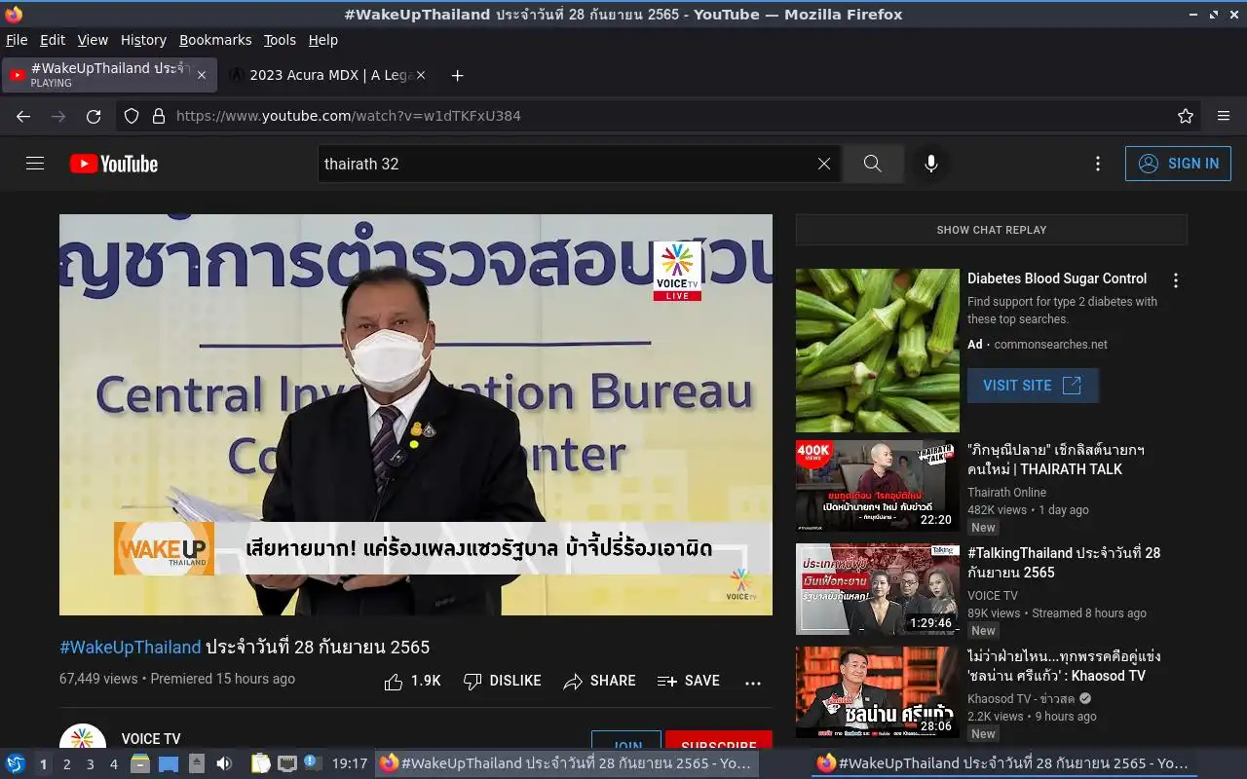Open a new tab with plus button

[x=457, y=75]
